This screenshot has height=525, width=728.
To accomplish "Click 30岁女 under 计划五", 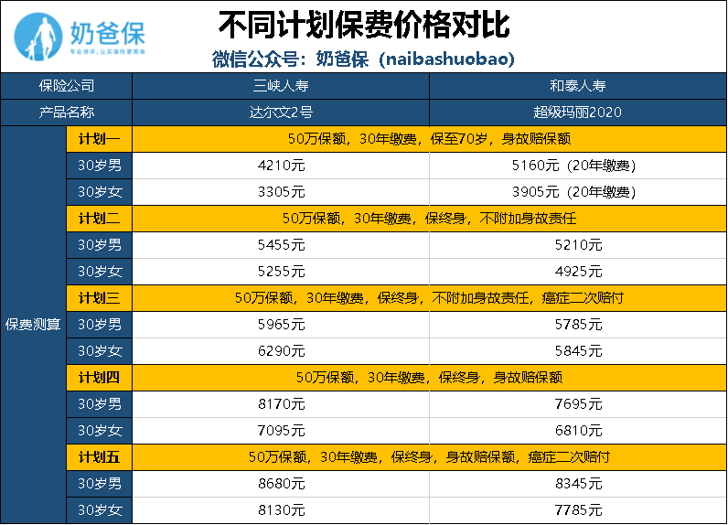I will coord(100,510).
